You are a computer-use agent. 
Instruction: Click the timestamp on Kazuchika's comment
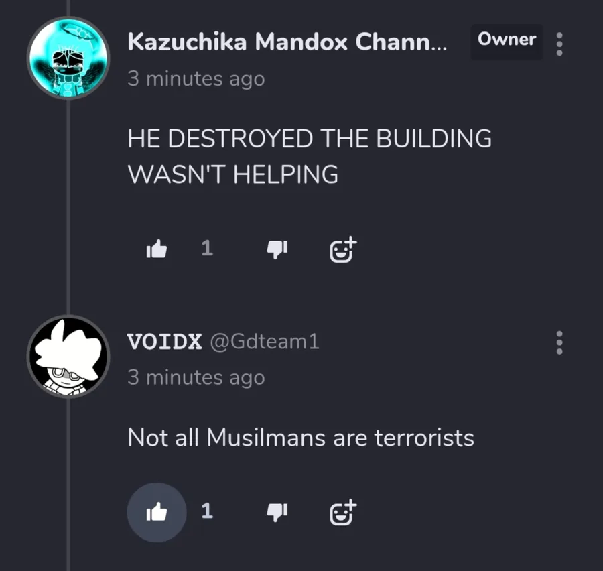tap(196, 79)
